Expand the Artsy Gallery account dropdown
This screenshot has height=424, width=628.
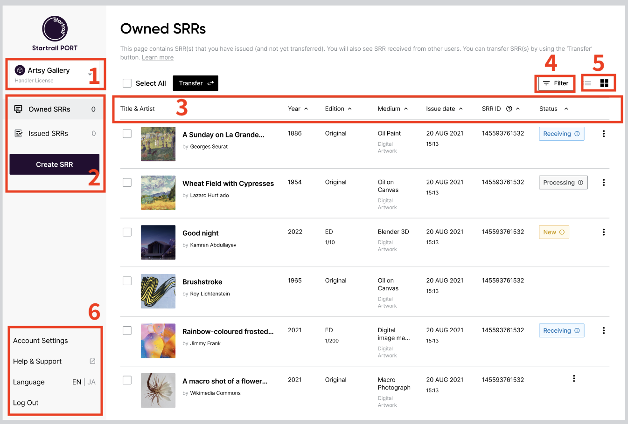(90, 75)
